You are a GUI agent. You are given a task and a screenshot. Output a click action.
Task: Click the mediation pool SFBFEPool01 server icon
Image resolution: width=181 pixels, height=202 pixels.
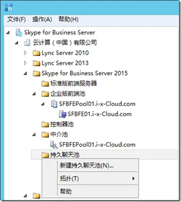54,145
